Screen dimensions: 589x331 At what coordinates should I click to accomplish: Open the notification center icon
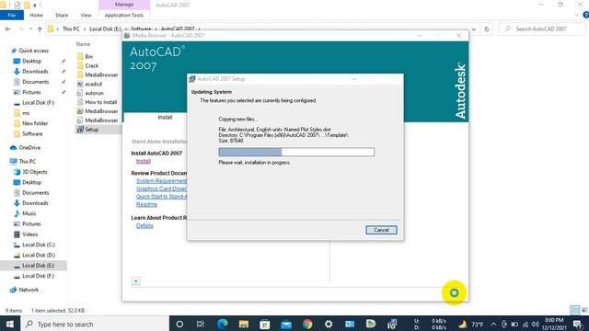click(578, 324)
